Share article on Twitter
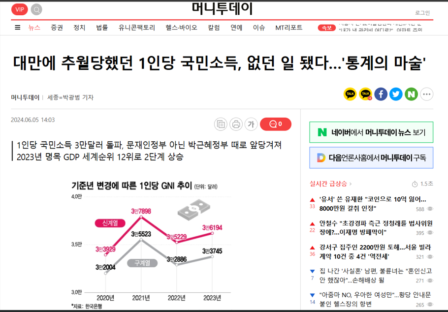448x312 pixels. click(x=396, y=94)
